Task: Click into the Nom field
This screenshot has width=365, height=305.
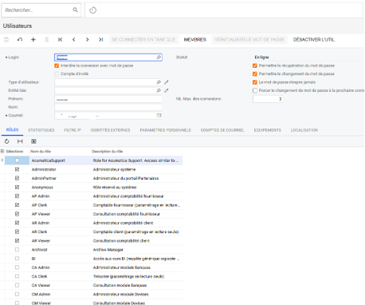Action: [x=108, y=107]
